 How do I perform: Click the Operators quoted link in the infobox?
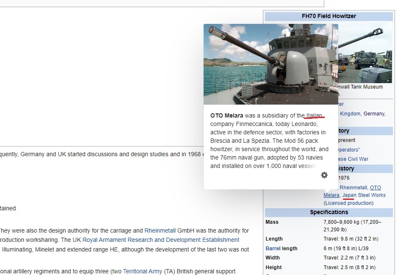coord(347,149)
